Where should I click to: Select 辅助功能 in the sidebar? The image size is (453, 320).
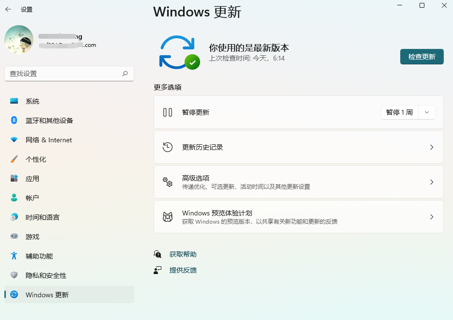[x=69, y=256]
